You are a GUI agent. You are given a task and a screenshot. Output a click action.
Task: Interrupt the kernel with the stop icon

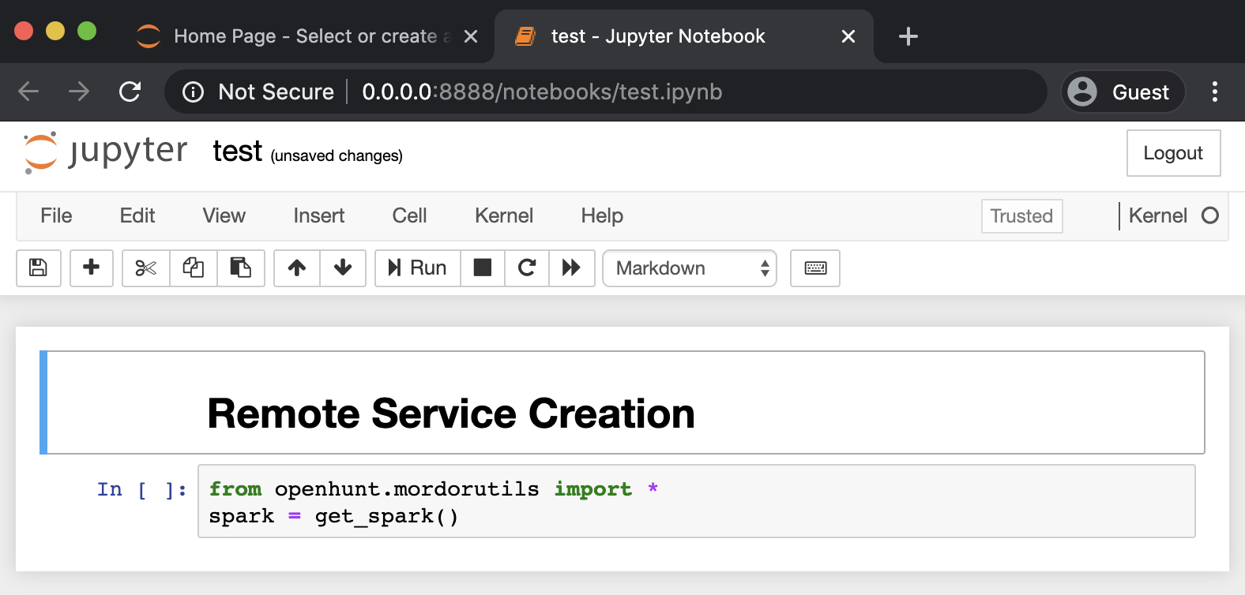click(x=483, y=268)
